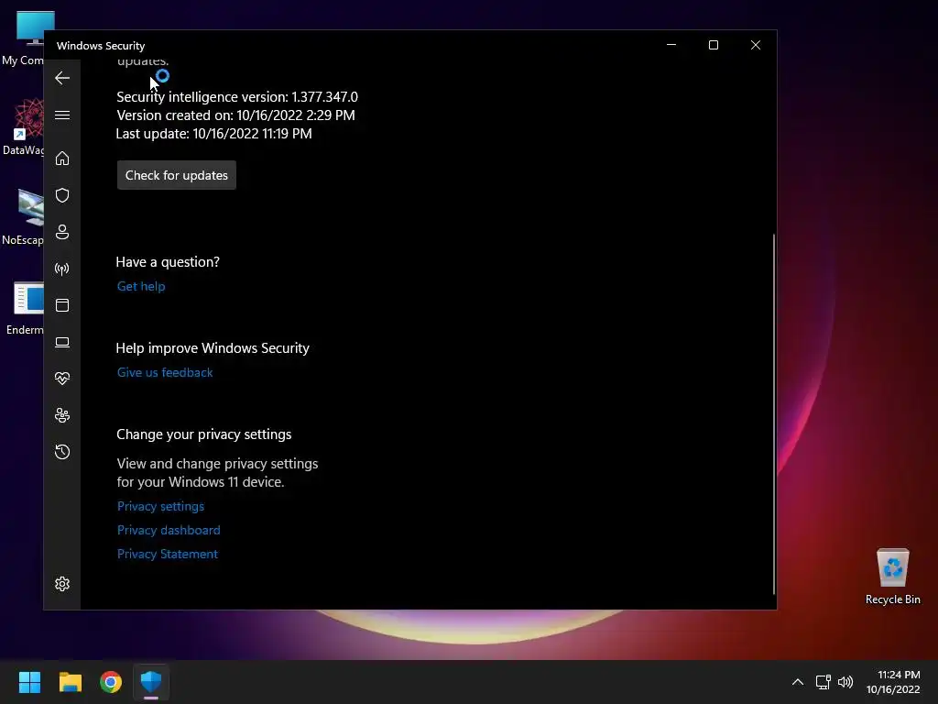This screenshot has height=704, width=938.
Task: Open the Privacy Statement link
Action: pos(168,554)
